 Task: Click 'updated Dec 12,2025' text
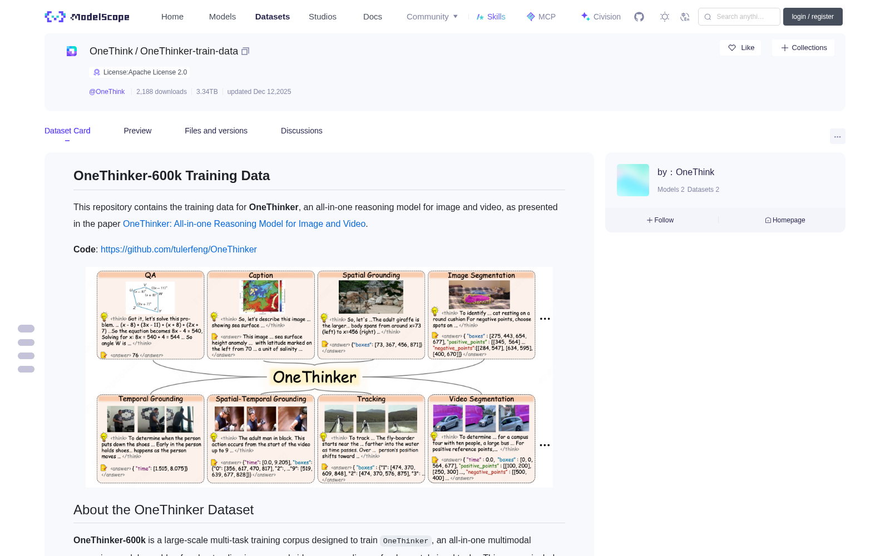coord(259,92)
